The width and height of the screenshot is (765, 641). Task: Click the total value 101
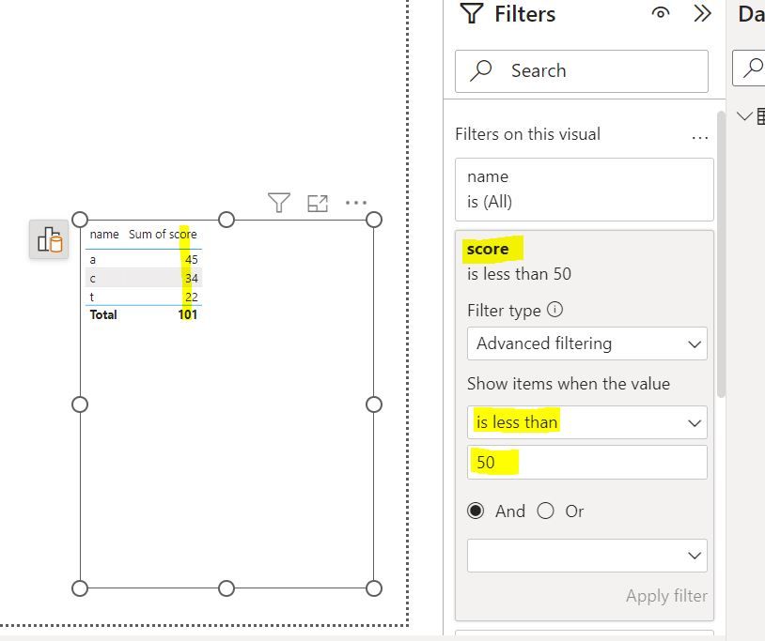188,314
